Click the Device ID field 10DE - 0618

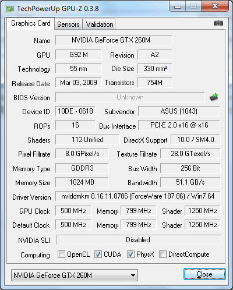click(x=75, y=111)
